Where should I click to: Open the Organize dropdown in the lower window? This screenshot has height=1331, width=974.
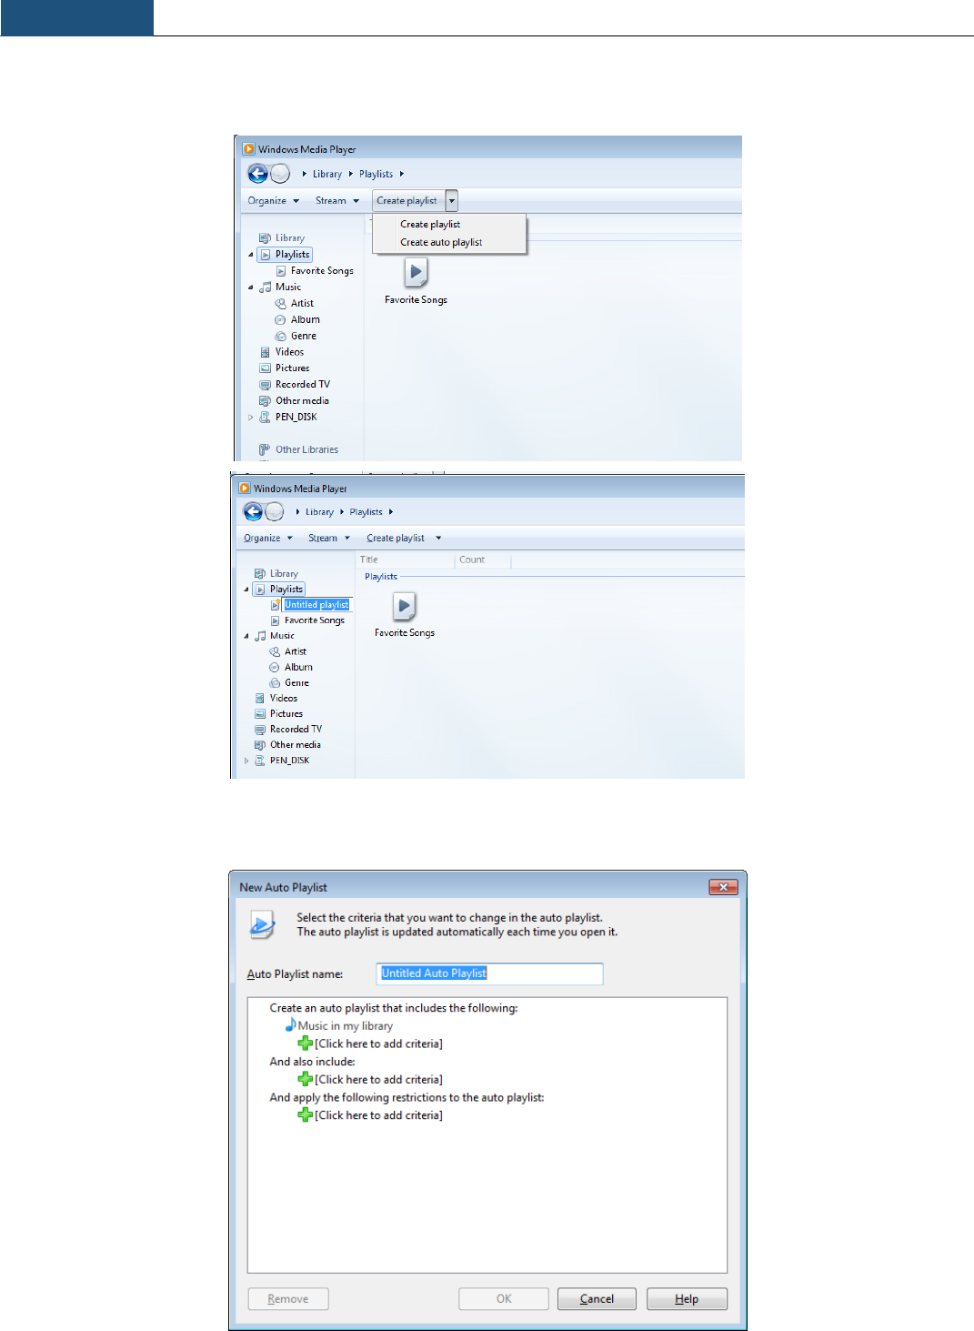(x=268, y=539)
